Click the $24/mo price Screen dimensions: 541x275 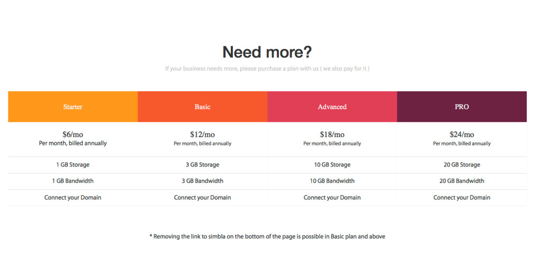tap(462, 134)
